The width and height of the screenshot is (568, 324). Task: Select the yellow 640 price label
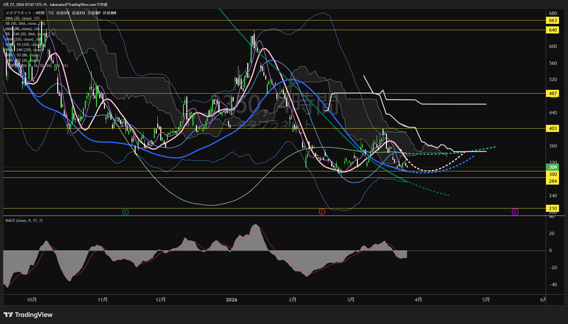(553, 30)
